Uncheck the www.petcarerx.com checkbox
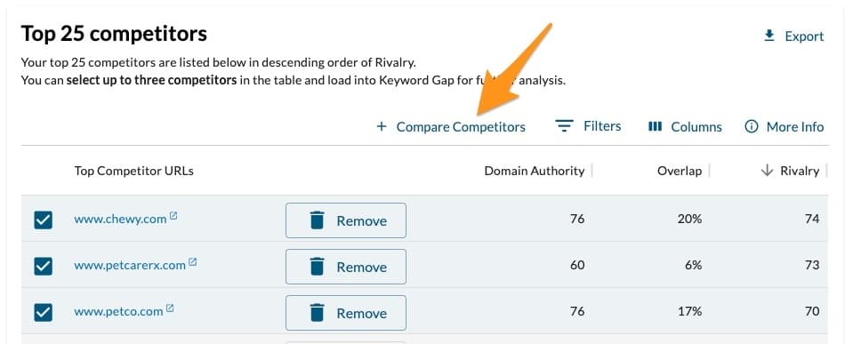This screenshot has height=344, width=853. pos(43,267)
